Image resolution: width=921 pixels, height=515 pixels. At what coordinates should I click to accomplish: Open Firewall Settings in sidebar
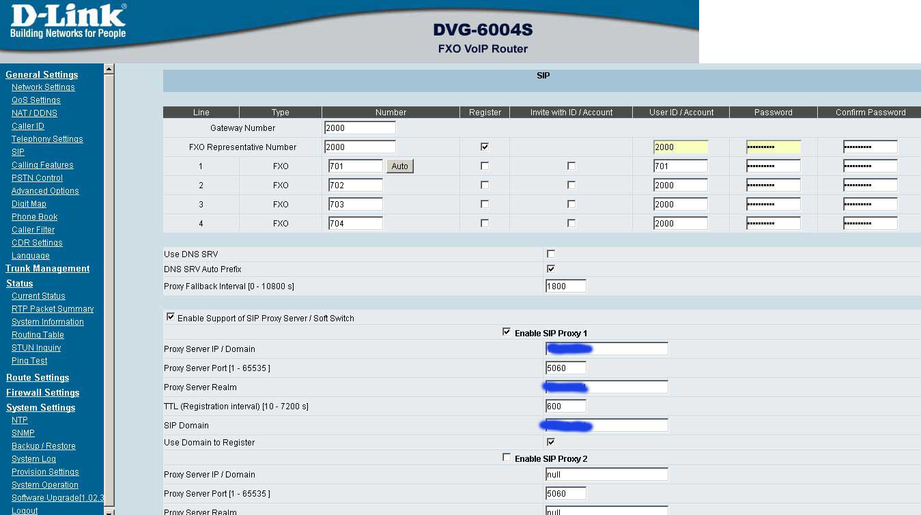pyautogui.click(x=42, y=392)
